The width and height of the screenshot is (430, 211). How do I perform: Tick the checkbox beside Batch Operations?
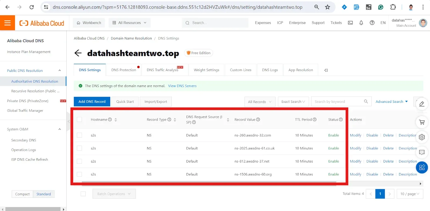point(83,194)
